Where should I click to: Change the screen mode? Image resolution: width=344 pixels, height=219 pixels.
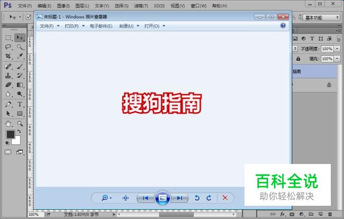(20, 152)
